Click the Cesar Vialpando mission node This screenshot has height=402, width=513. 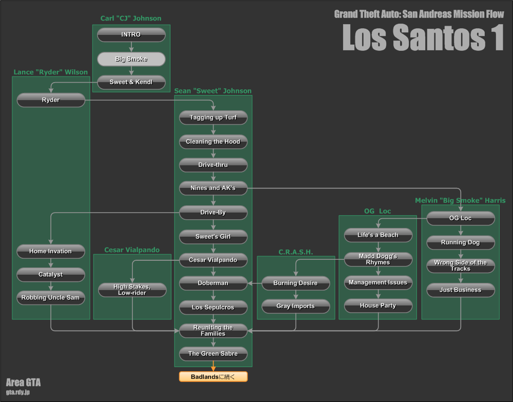[x=213, y=260]
